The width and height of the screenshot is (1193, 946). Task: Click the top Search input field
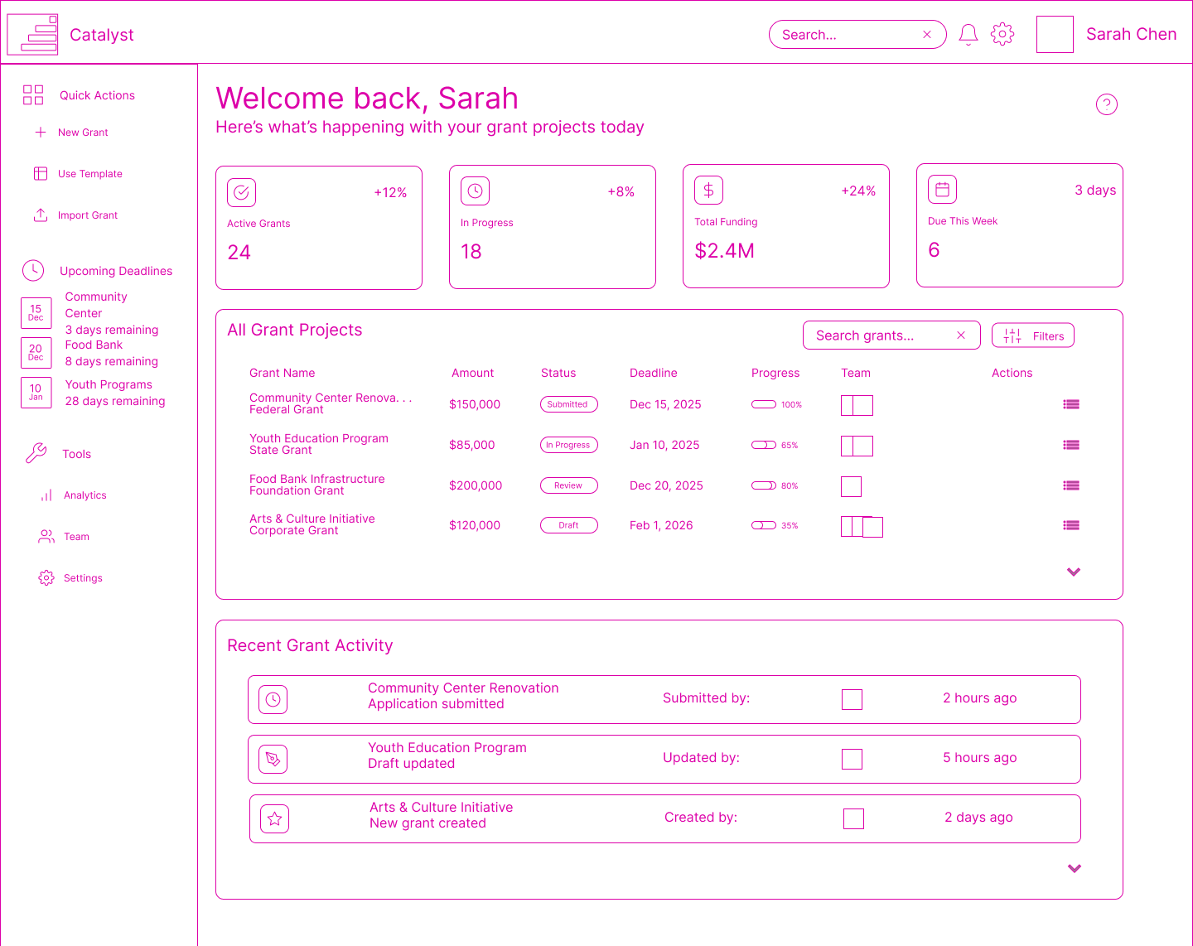coord(845,35)
